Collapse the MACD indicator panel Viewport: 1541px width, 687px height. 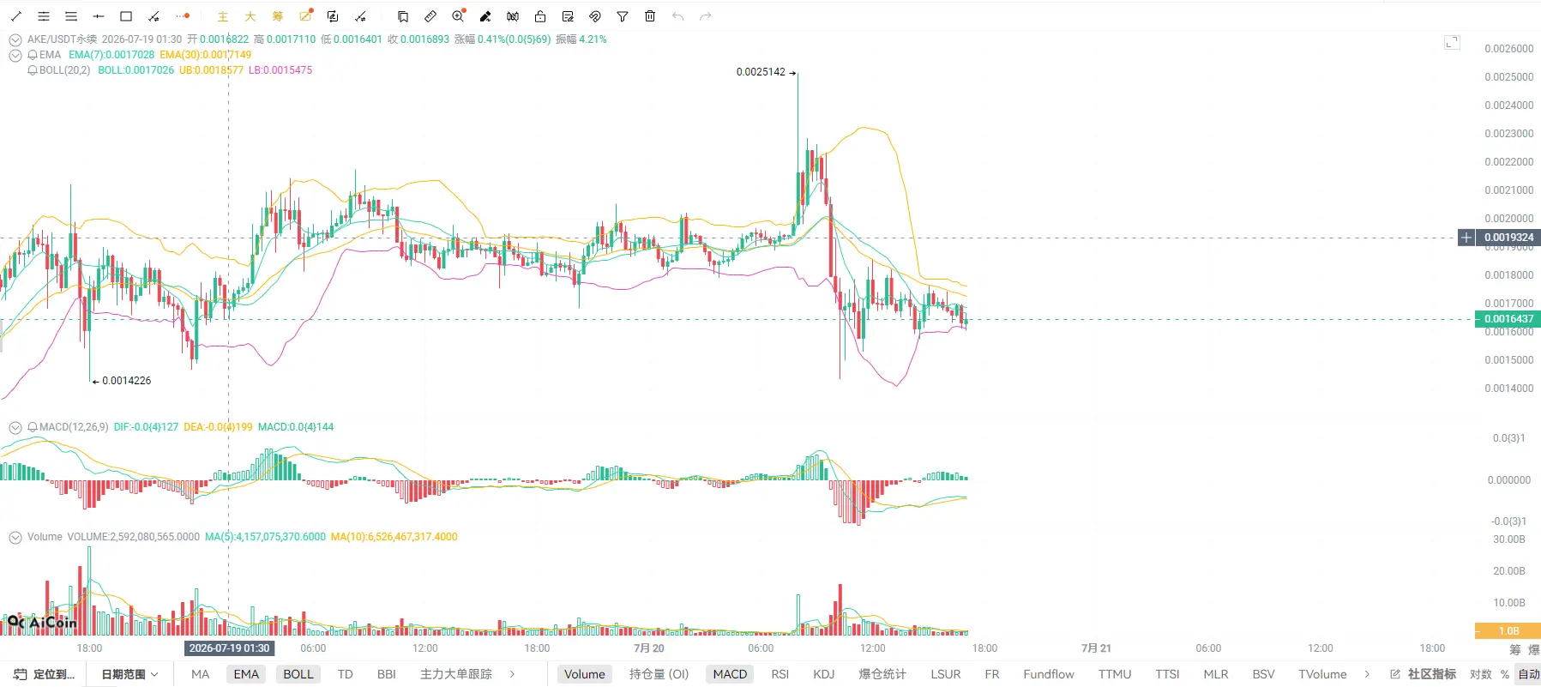click(x=15, y=427)
